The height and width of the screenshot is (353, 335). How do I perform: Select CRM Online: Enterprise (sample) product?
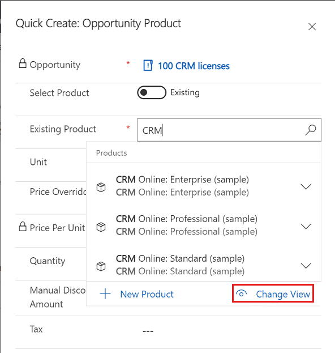(x=204, y=186)
